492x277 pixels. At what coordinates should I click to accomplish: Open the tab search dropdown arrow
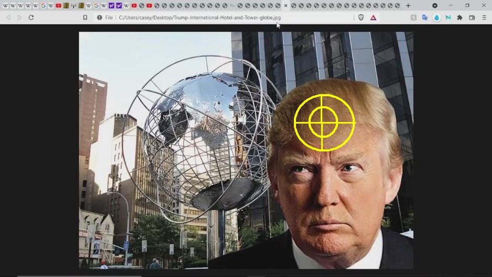click(x=435, y=5)
